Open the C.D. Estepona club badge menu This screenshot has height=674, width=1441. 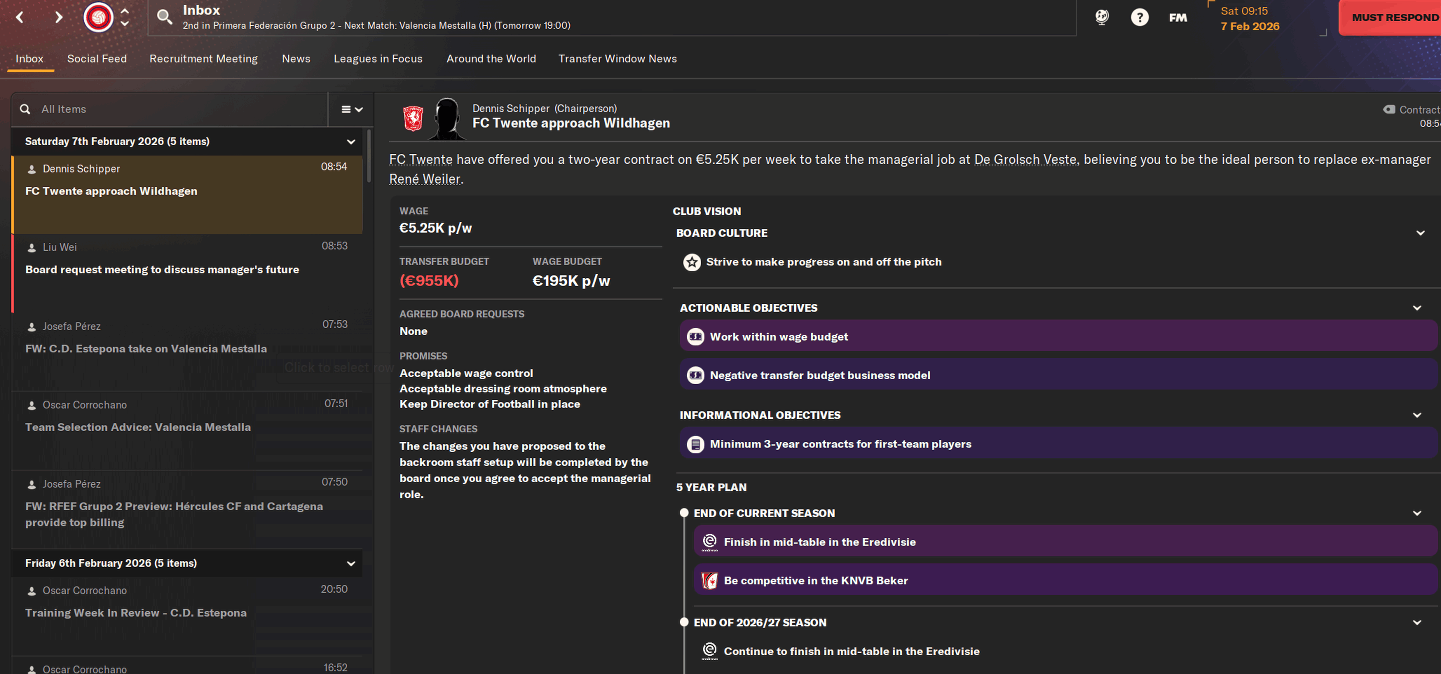pos(98,17)
